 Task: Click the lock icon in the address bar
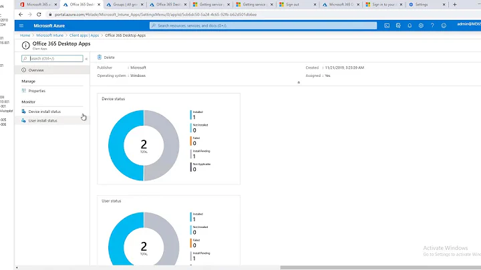click(x=50, y=15)
